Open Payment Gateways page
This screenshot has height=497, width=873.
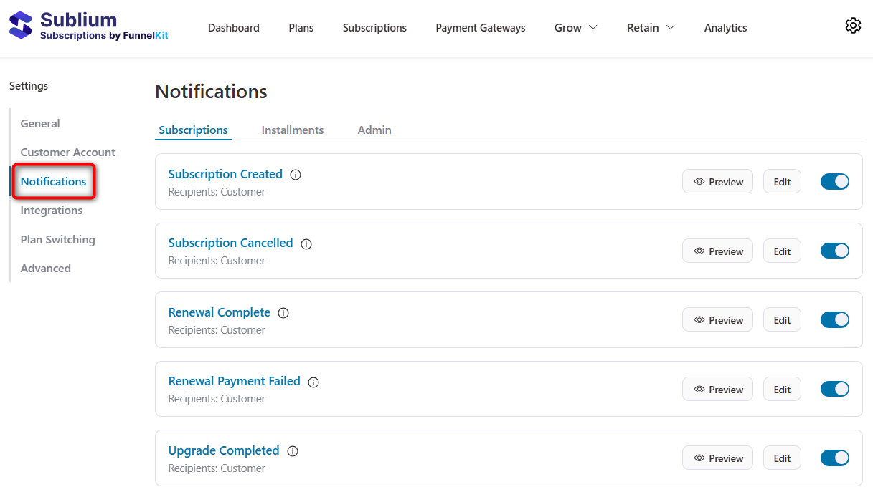point(481,28)
